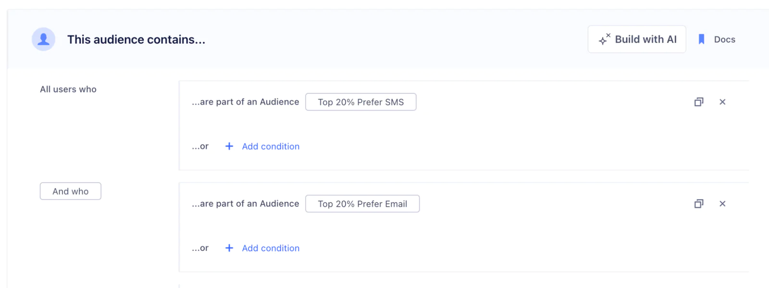Add condition text link in the SMS group
This screenshot has height=288, width=769.
(271, 146)
